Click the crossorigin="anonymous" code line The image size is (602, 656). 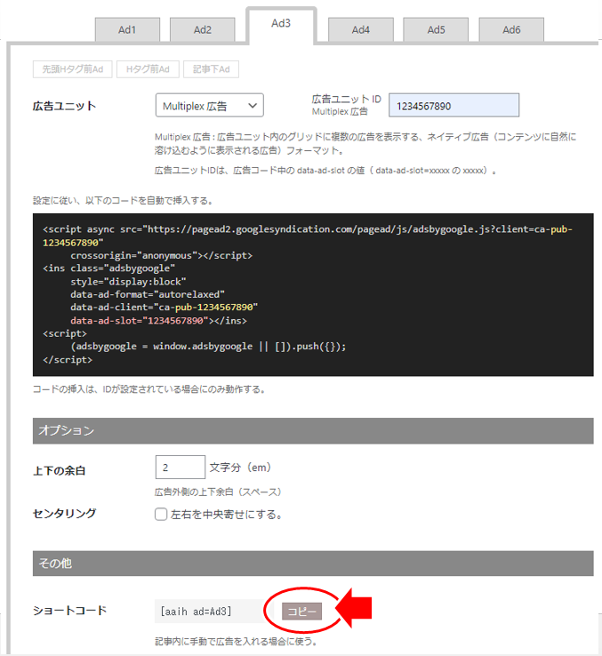[x=161, y=255]
